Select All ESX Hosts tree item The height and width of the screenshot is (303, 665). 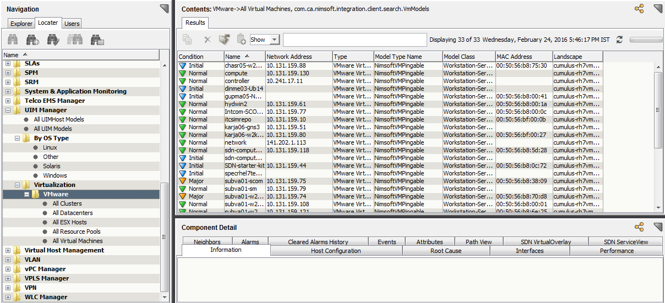click(x=69, y=222)
